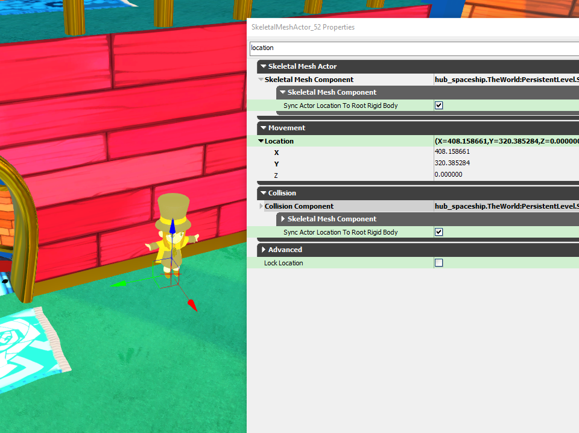This screenshot has height=433, width=579.
Task: Click the red X-axis gizmo arrow
Action: click(x=192, y=305)
